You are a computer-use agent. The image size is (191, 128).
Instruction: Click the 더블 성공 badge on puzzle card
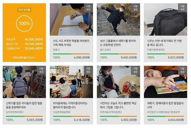(x=183, y=70)
